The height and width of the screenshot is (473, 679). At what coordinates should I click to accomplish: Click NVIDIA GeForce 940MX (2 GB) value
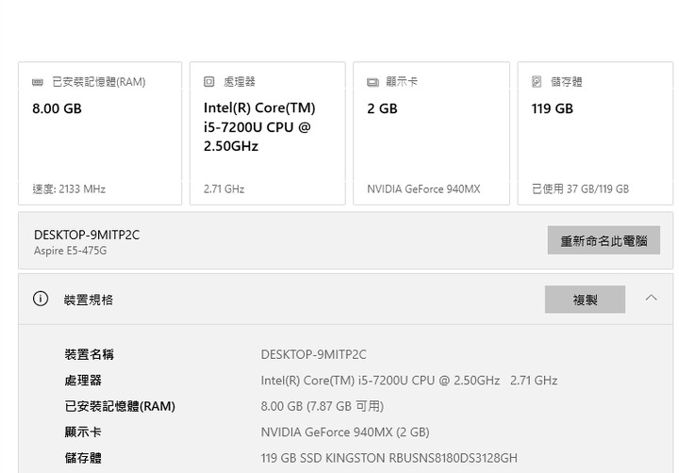coord(345,432)
